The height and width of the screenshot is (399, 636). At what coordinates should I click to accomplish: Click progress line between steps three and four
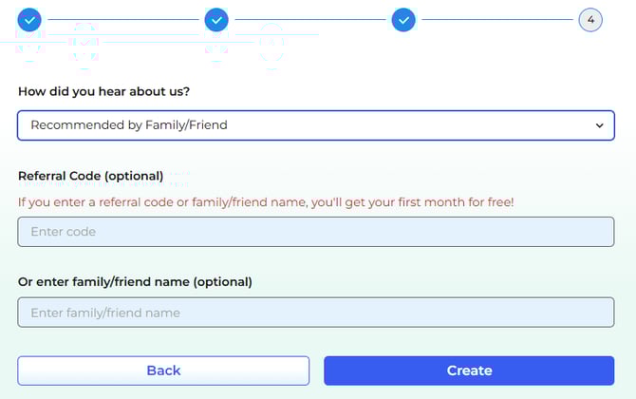[496, 19]
